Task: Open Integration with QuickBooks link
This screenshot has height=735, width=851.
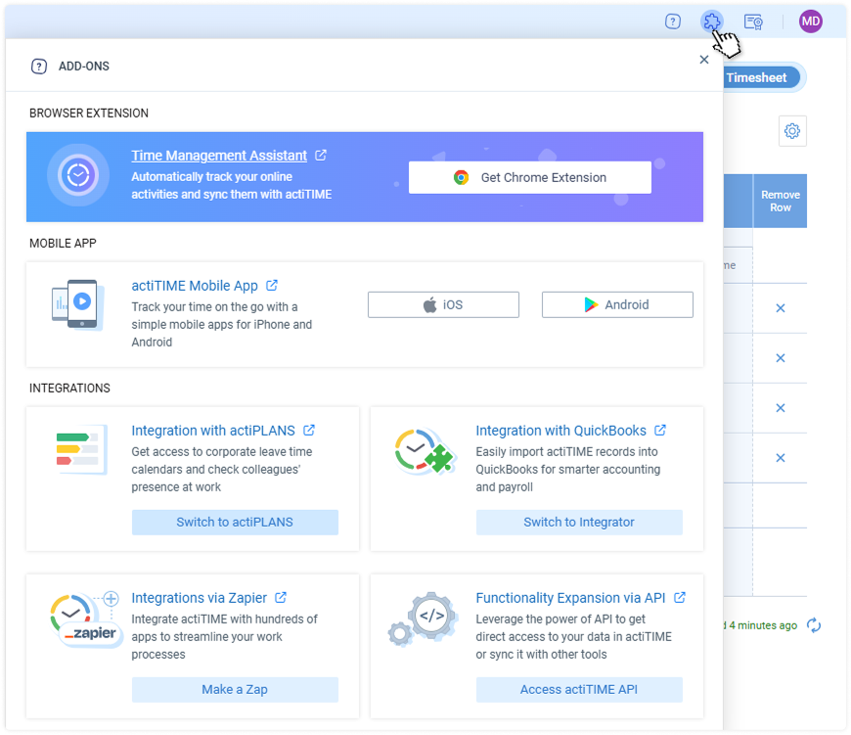Action: click(560, 431)
